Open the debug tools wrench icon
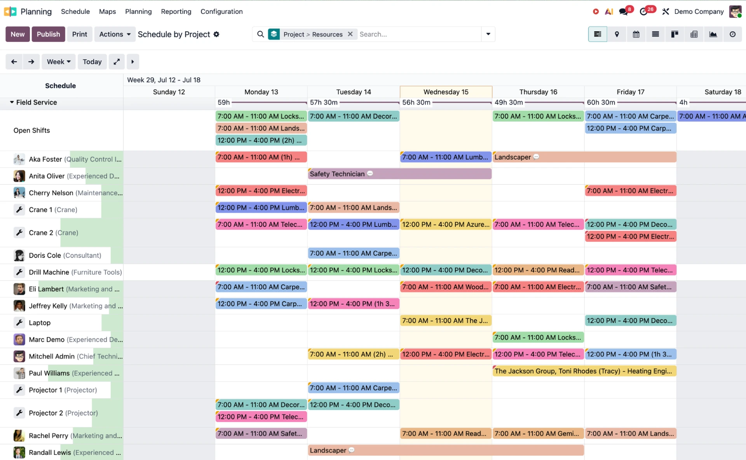Viewport: 746px width, 460px height. (x=666, y=12)
